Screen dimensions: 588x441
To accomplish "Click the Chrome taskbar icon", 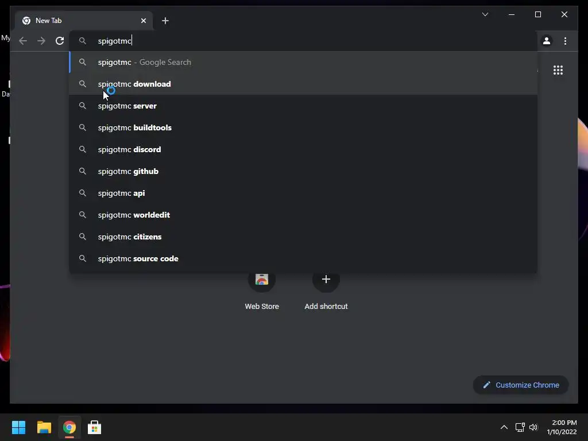I will [69, 427].
